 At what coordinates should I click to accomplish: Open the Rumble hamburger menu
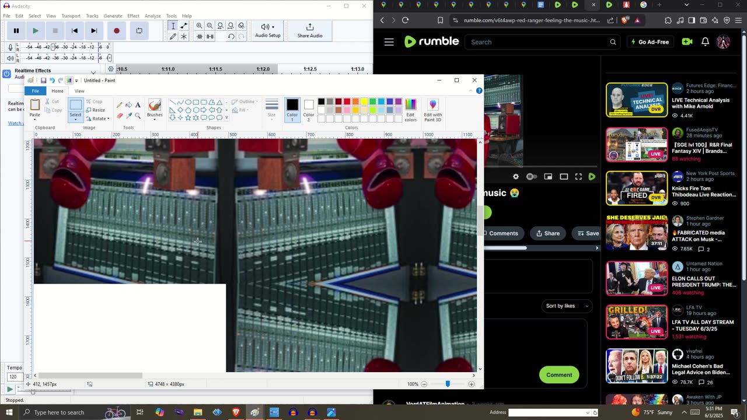(x=389, y=42)
